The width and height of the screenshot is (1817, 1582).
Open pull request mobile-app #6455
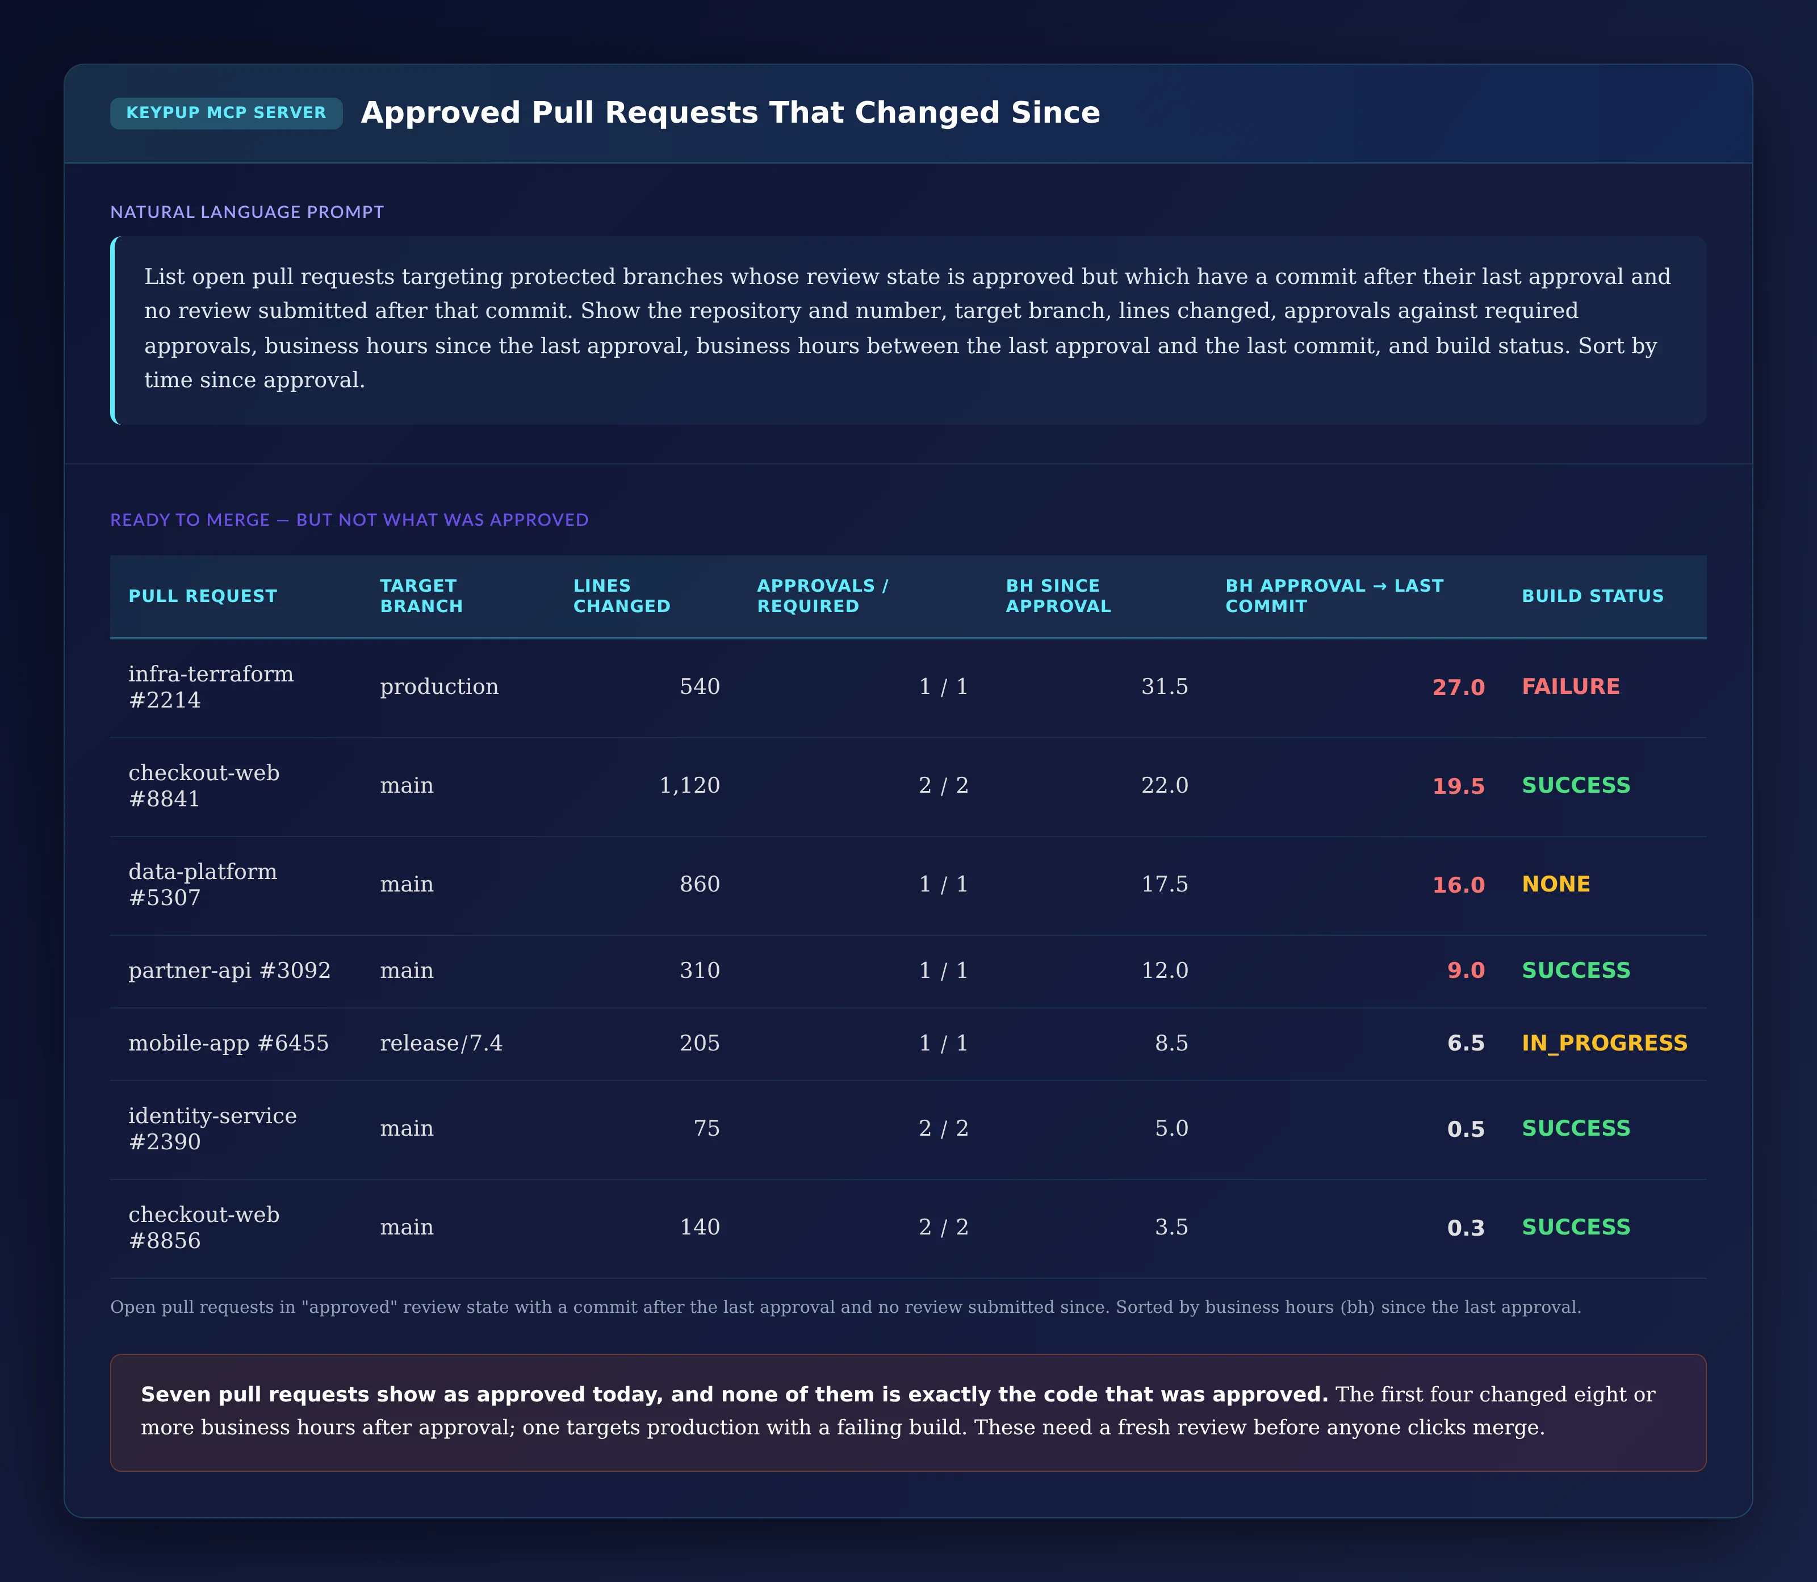[x=229, y=1043]
